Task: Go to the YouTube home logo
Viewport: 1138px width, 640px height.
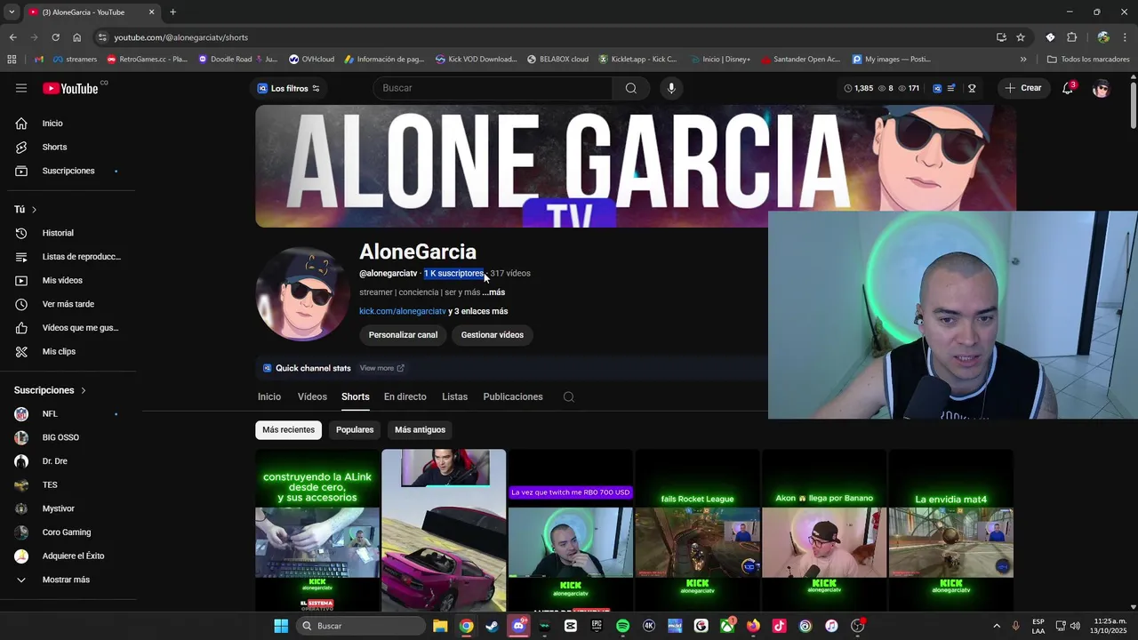Action: click(70, 88)
